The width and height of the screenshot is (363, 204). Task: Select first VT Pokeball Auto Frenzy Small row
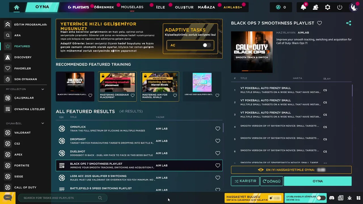click(291, 90)
